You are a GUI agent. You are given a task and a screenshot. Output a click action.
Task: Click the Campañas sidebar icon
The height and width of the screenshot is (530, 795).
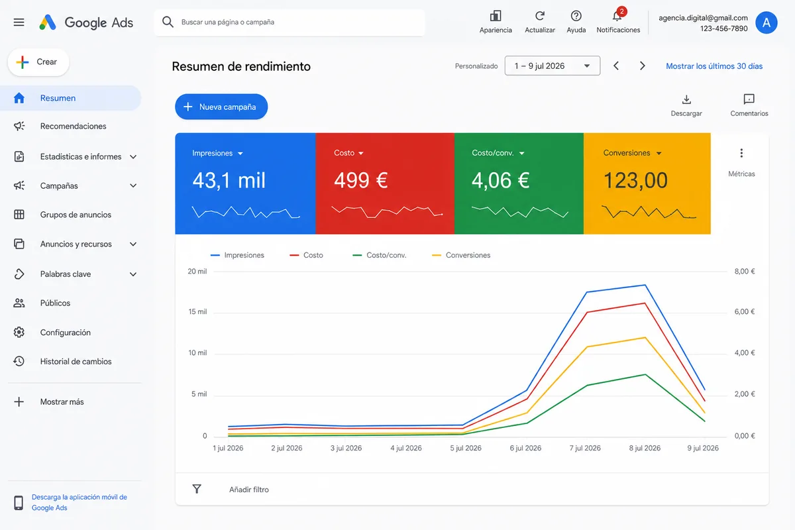(19, 185)
